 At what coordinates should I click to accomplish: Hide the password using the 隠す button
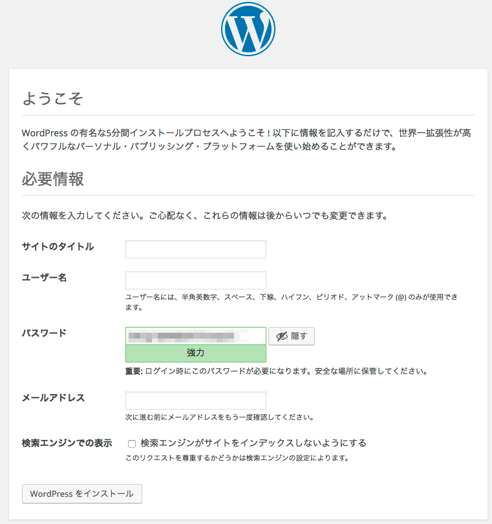(x=291, y=336)
